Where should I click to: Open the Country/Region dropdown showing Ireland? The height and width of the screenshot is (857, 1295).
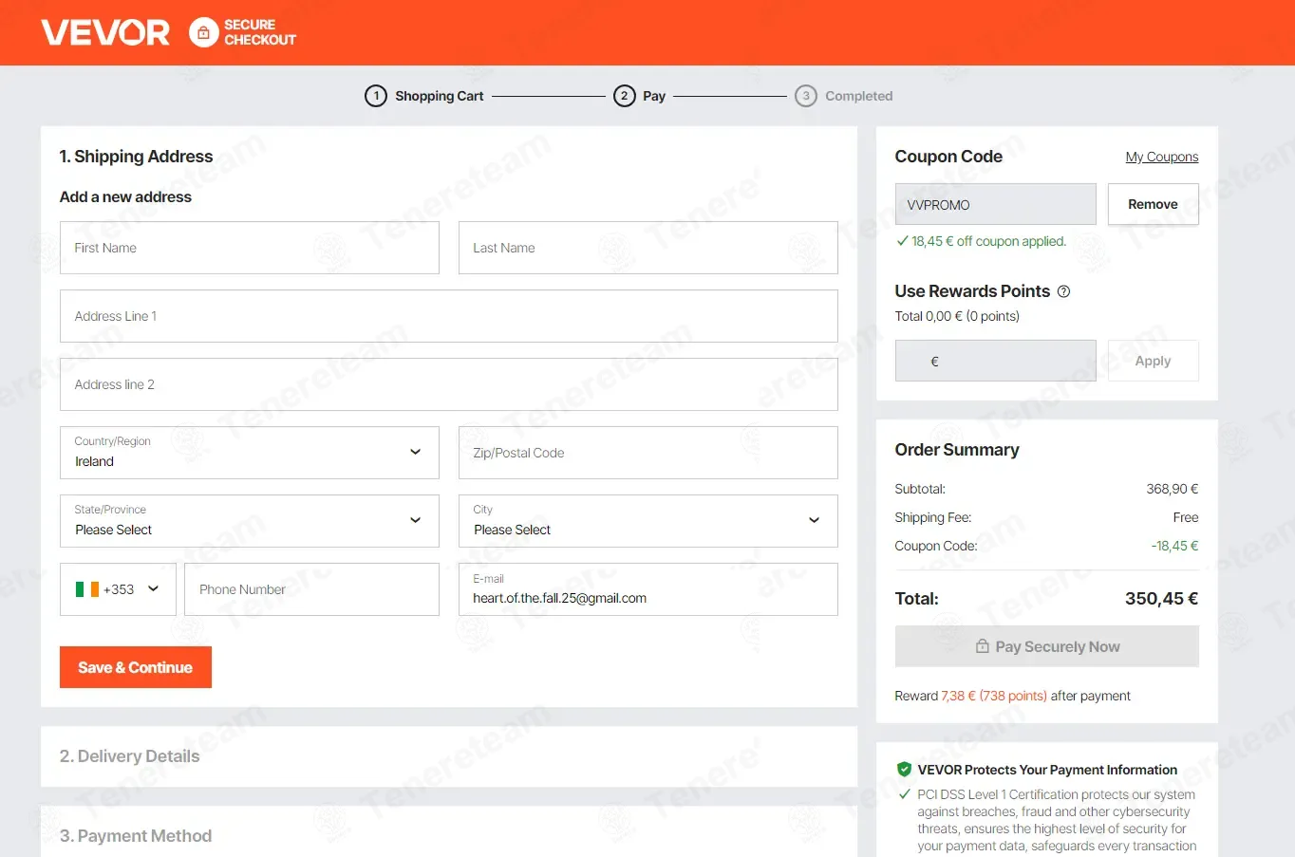[250, 453]
